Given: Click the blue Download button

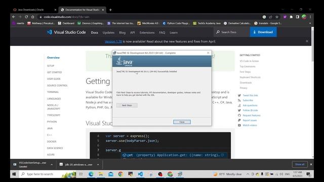Looking at the screenshot, I should tap(263, 32).
